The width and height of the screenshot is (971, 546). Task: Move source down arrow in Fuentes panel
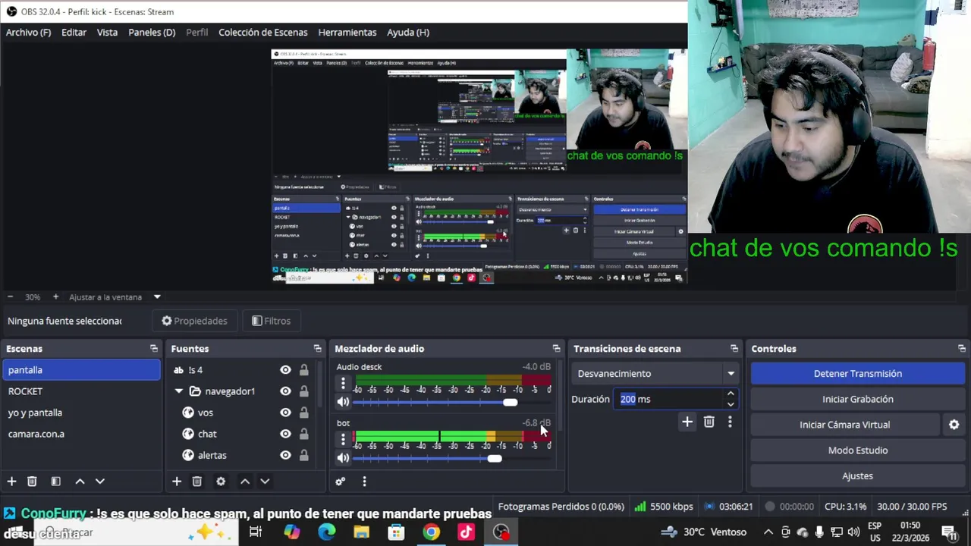click(265, 482)
